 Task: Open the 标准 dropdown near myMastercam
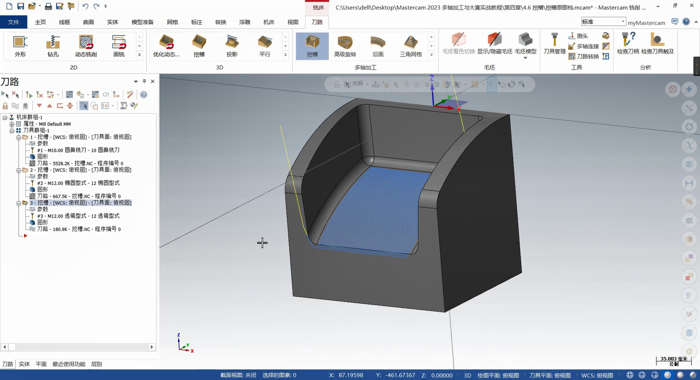(623, 22)
